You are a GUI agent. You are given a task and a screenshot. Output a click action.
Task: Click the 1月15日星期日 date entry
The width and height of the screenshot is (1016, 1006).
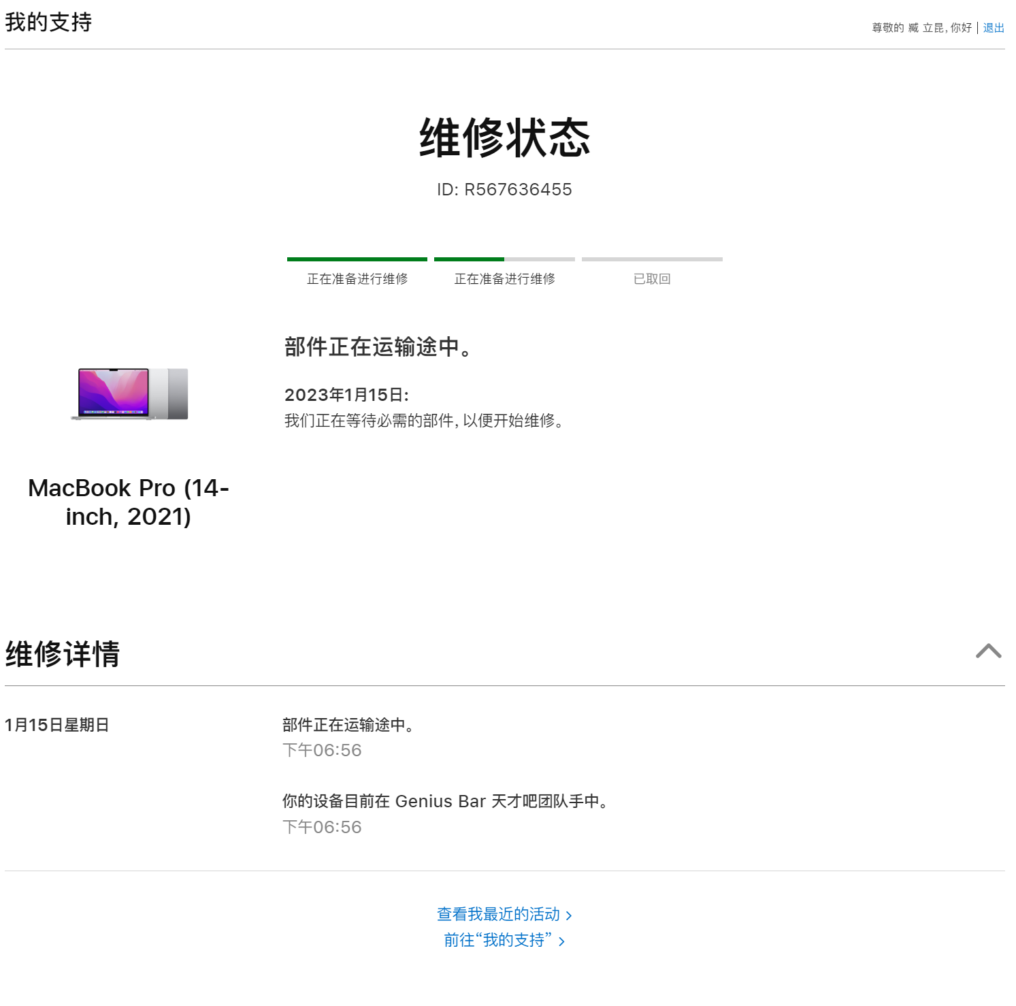point(56,725)
